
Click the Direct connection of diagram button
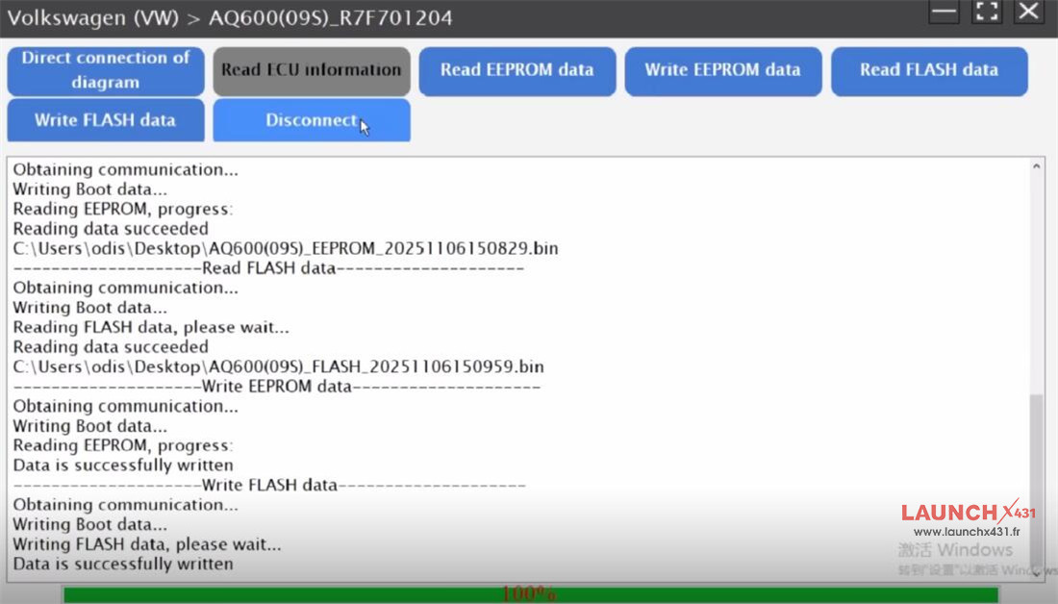106,70
